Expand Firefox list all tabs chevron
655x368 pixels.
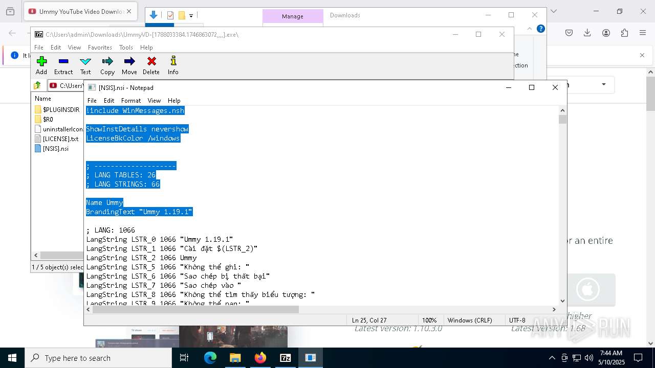tap(553, 11)
